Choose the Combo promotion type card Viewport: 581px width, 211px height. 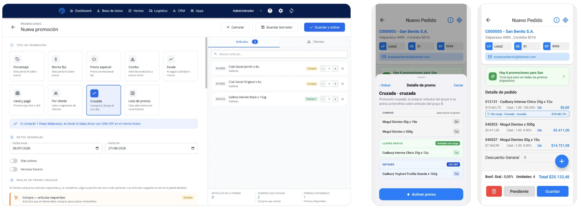tap(142, 66)
